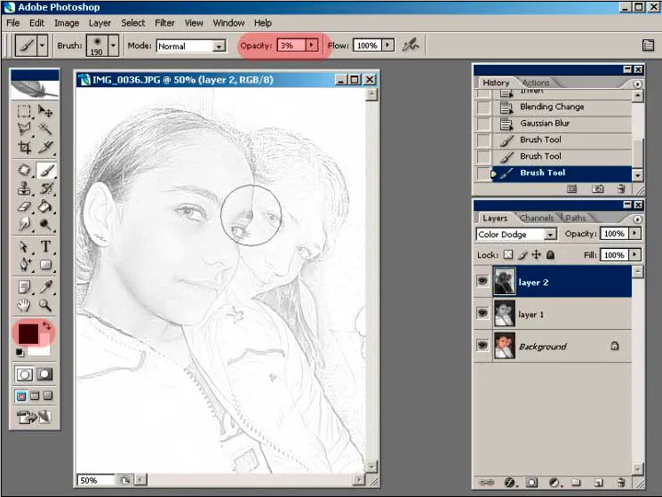Create a new layer group folder
662x497 pixels.
click(x=576, y=482)
